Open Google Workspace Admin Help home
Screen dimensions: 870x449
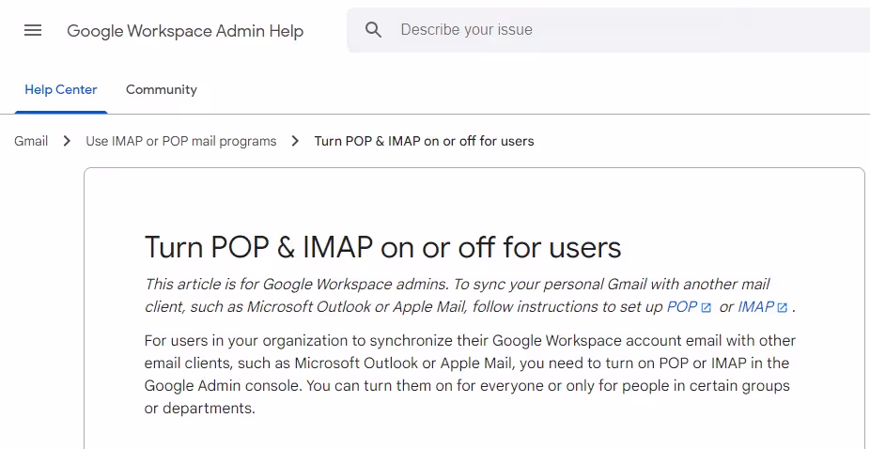(185, 30)
